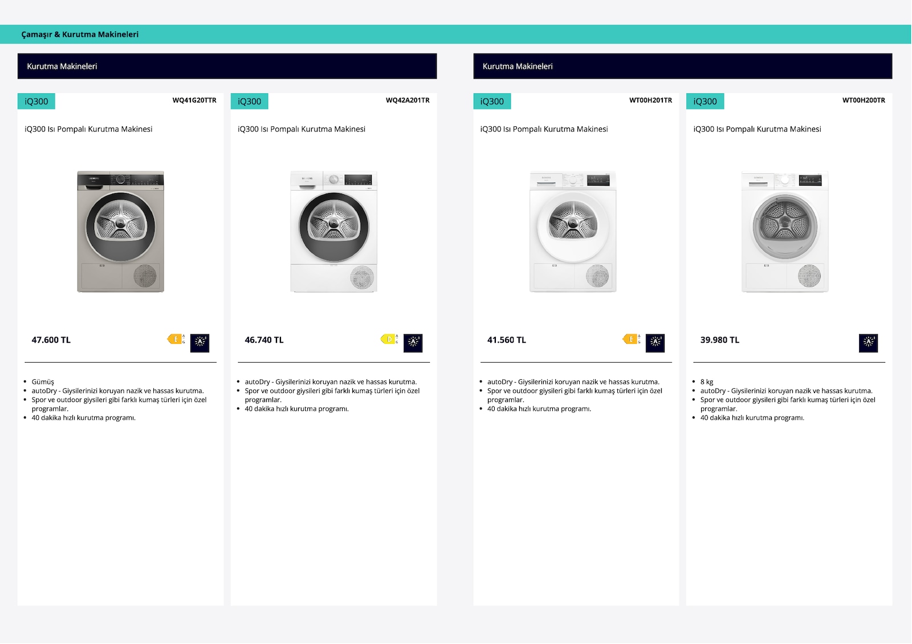The height and width of the screenshot is (644, 912).
Task: Click the 'Spor ve outdoor' bullet on WQ42A201TR
Action: coord(332,395)
